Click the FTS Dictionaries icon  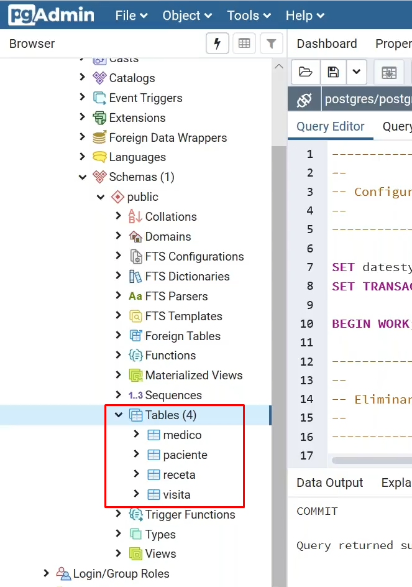[135, 276]
